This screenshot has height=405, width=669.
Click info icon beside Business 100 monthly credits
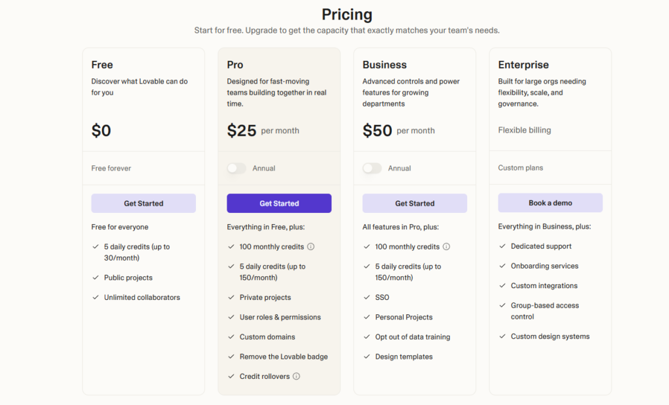pyautogui.click(x=446, y=247)
